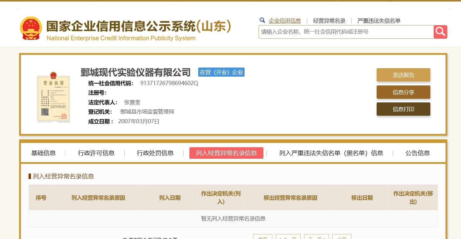The height and width of the screenshot is (239, 461).
Task: Select the 严重违法失信名单 search category
Action: (379, 21)
